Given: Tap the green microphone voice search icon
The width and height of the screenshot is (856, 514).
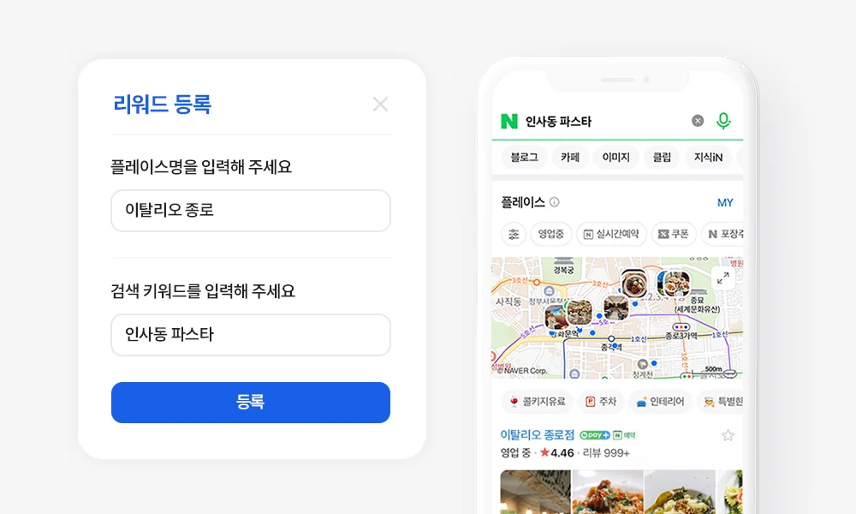Looking at the screenshot, I should click(723, 121).
